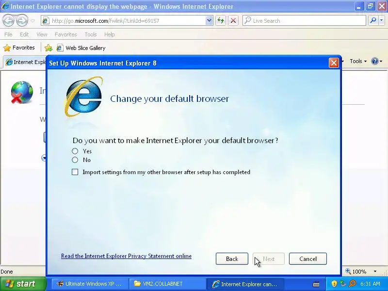
Task: Click the 6:31 AM system clock
Action: pos(371,284)
